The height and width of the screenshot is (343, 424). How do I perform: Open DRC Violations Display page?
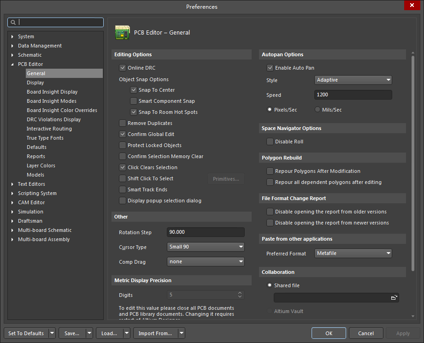pos(53,119)
